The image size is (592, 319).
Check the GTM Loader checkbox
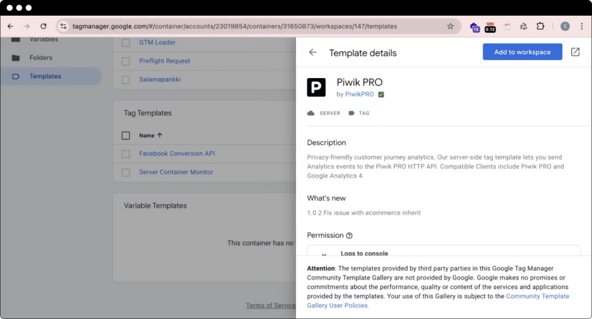pyautogui.click(x=126, y=43)
